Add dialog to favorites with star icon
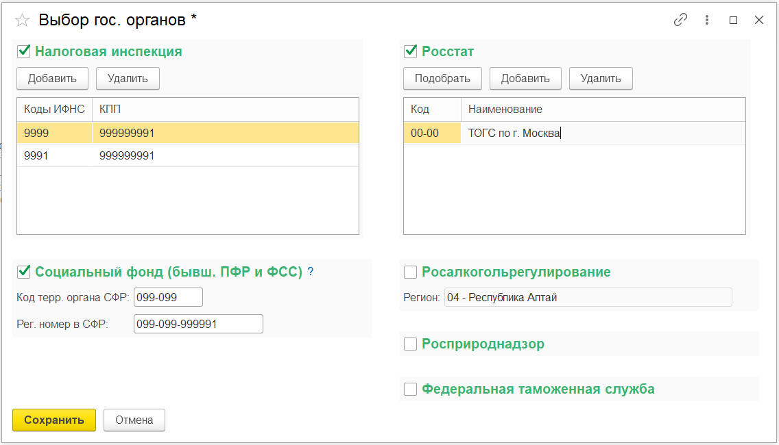This screenshot has width=779, height=445. (22, 21)
